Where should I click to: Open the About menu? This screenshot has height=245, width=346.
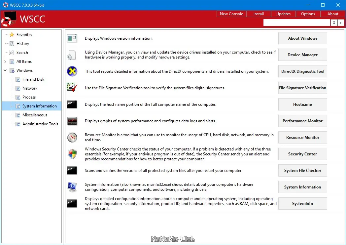click(x=333, y=14)
